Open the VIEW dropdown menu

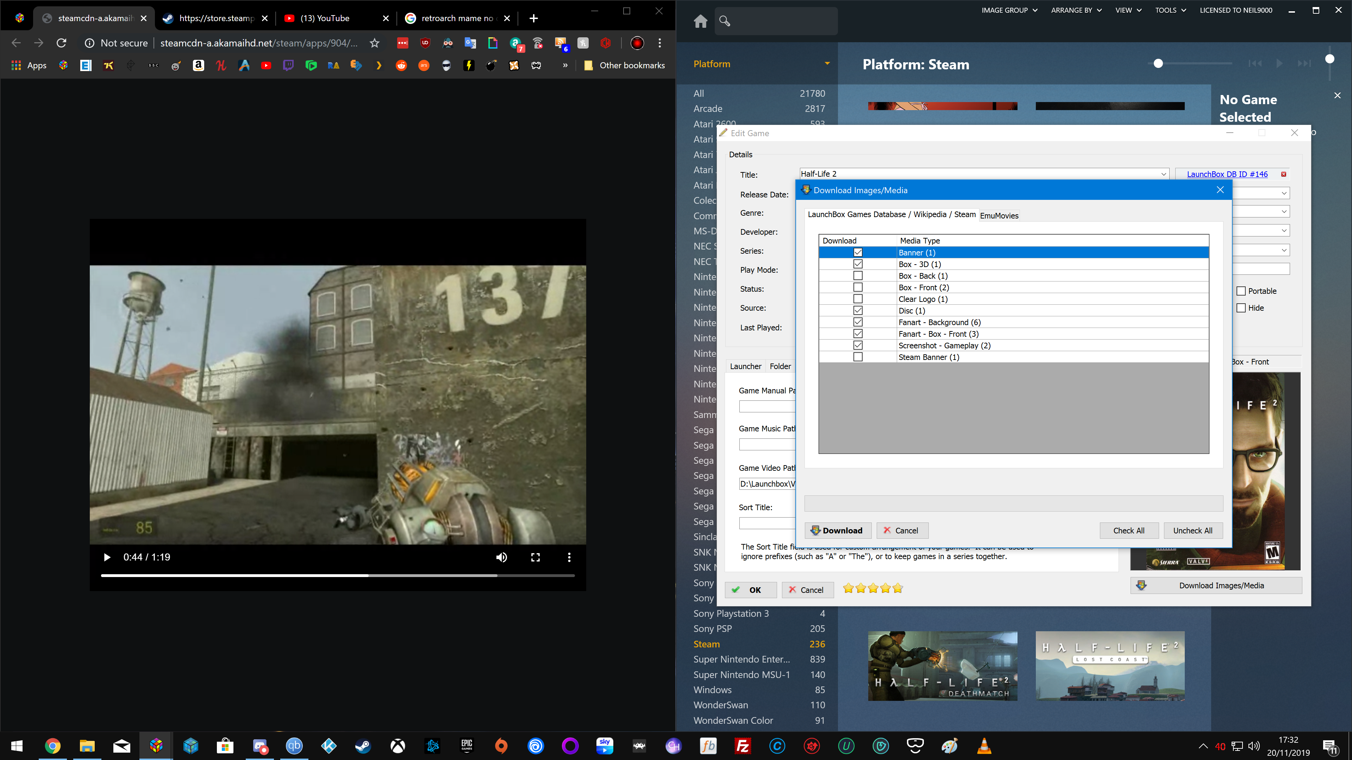click(1128, 10)
